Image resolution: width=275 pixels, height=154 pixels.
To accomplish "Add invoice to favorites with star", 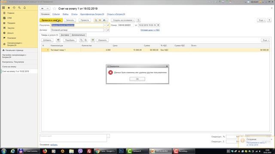I will [55, 9].
